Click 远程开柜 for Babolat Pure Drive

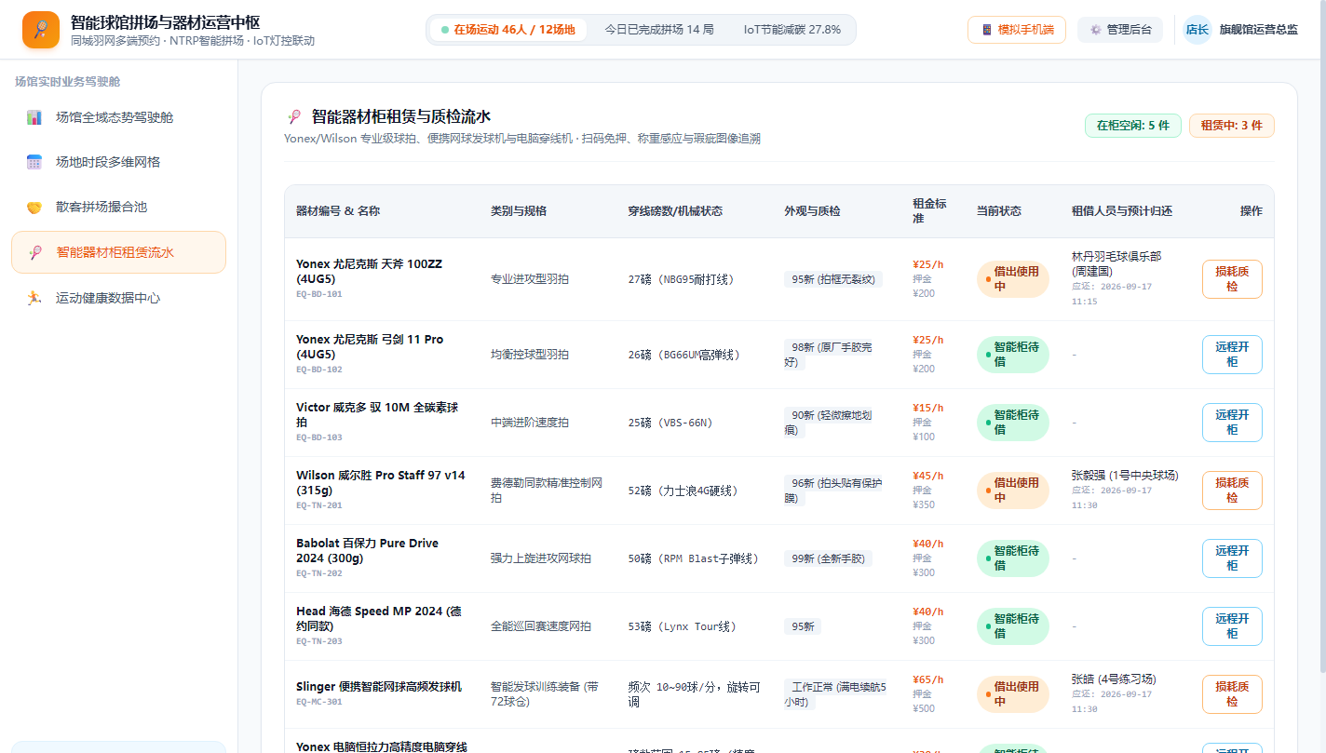[1232, 558]
